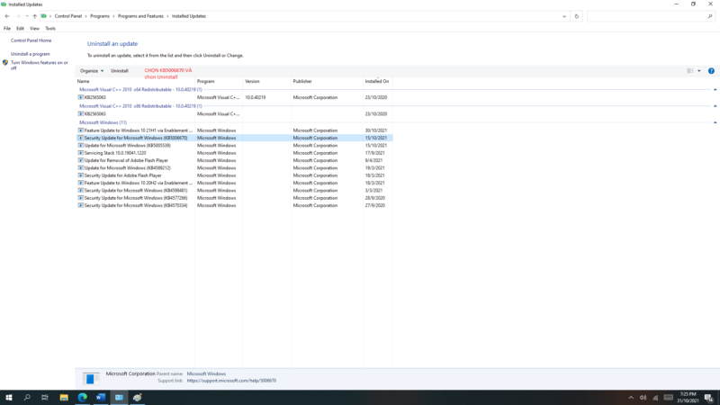Open the Organize dropdown
This screenshot has height=405, width=720.
click(92, 71)
